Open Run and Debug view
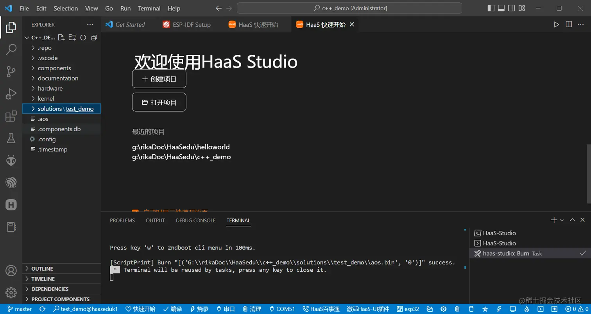The height and width of the screenshot is (314, 591). (x=11, y=94)
